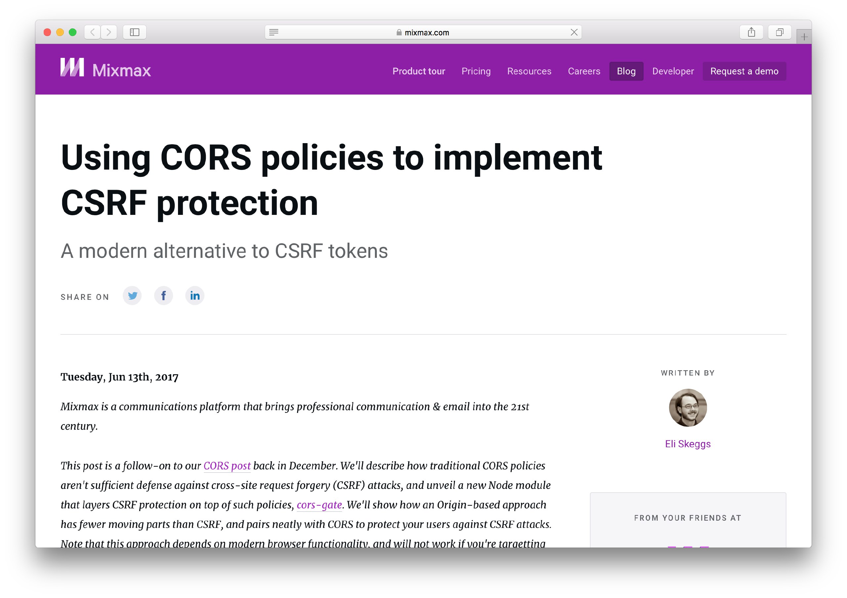Open the Resources menu item

(x=529, y=71)
